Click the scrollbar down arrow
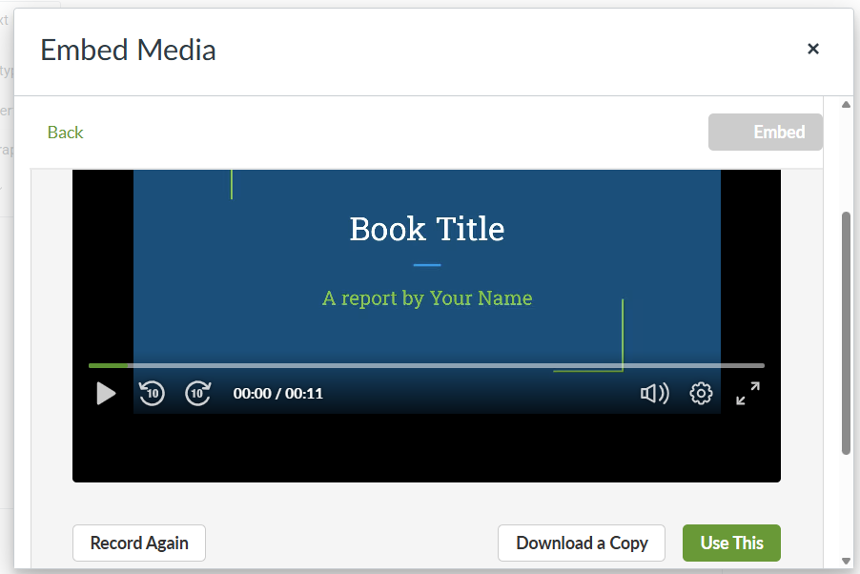 pos(845,560)
